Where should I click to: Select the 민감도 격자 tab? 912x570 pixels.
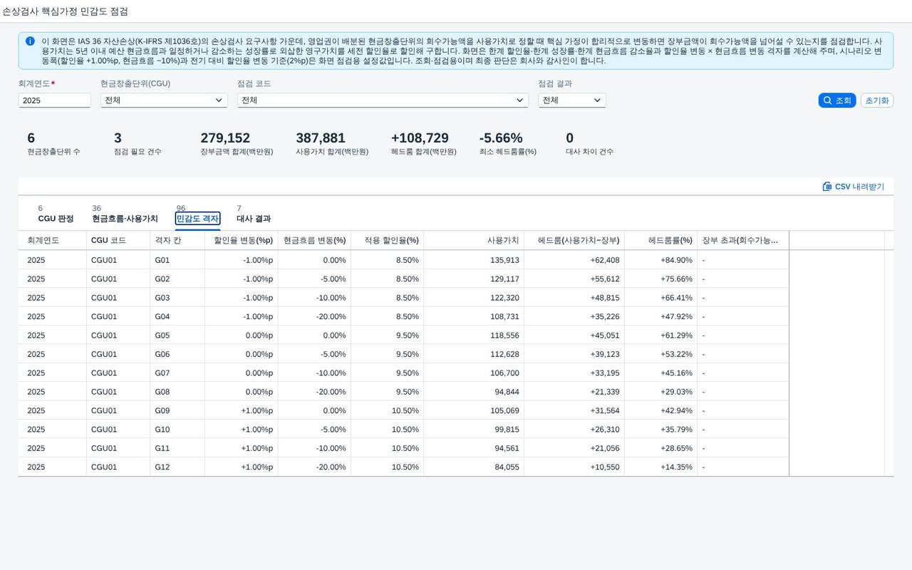(197, 219)
